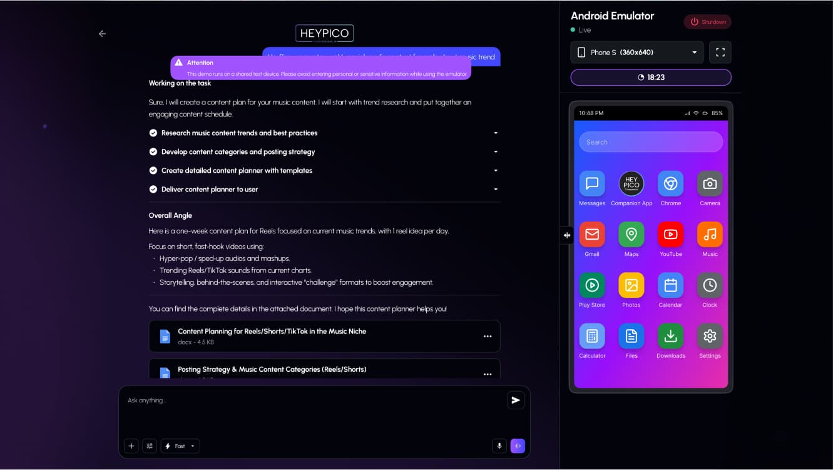Expand Research music content trends step
The image size is (833, 470).
click(496, 133)
